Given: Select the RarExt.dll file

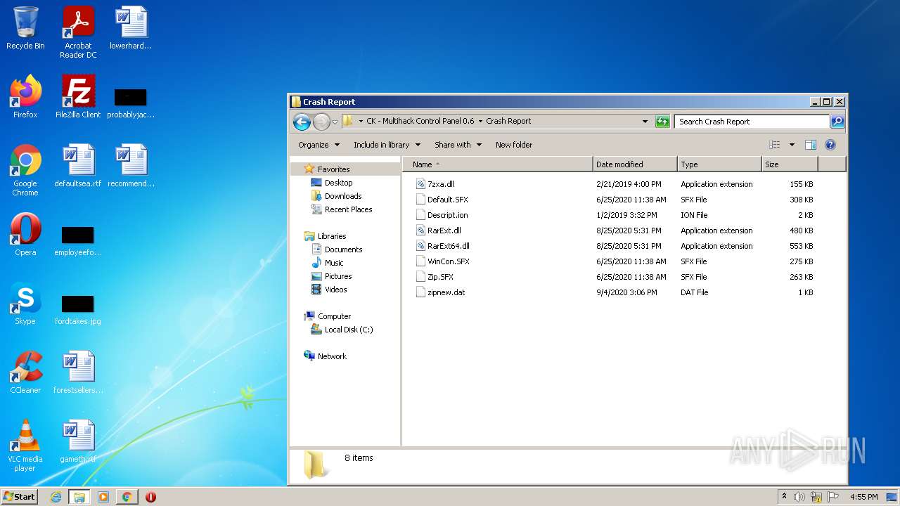Looking at the screenshot, I should coord(444,231).
